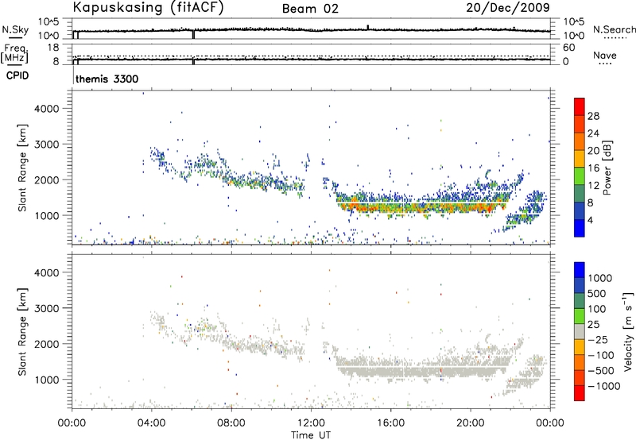Image resolution: width=636 pixels, height=440 pixels.
Task: Select the Beam 02 heading
Action: [x=310, y=9]
